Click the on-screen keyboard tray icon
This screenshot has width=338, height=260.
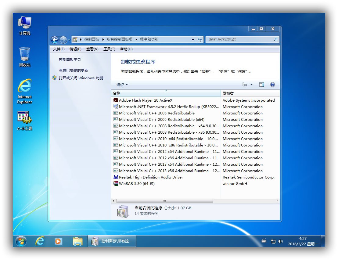[264, 241]
